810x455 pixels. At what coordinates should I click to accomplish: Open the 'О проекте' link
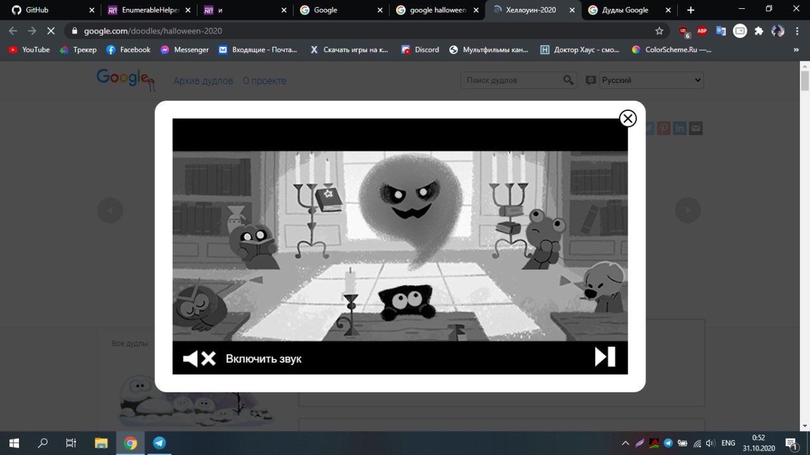[x=265, y=81]
